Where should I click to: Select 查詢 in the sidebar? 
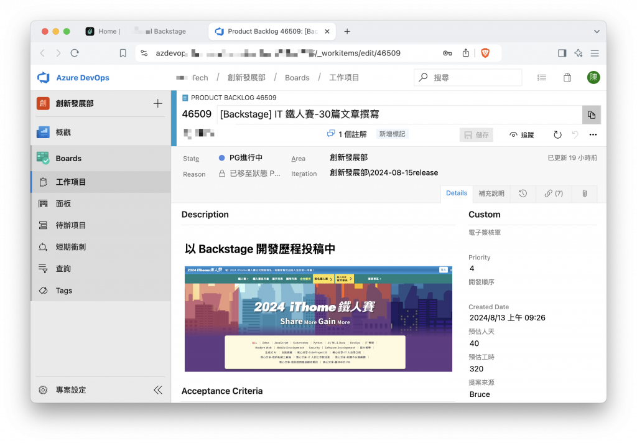tap(101, 269)
